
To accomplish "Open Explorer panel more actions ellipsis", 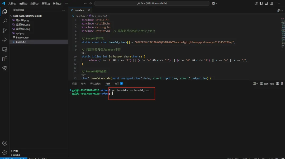I will (x=64, y=10).
